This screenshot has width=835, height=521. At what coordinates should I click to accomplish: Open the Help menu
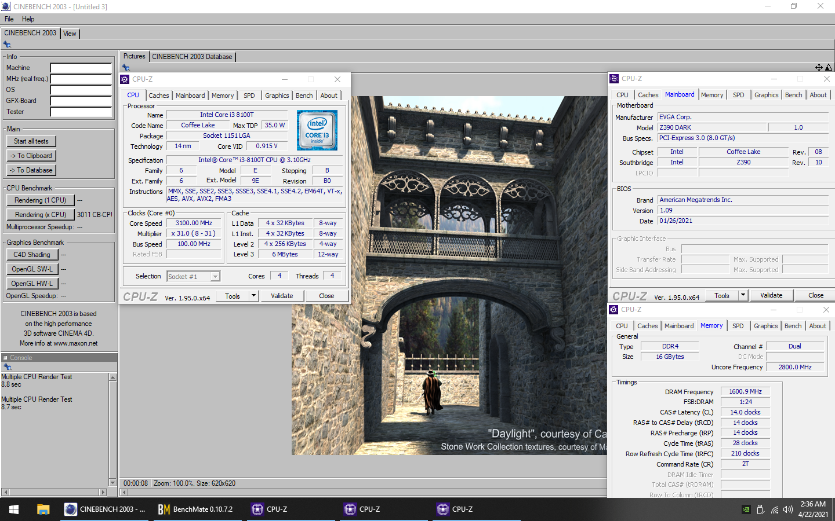tap(28, 19)
